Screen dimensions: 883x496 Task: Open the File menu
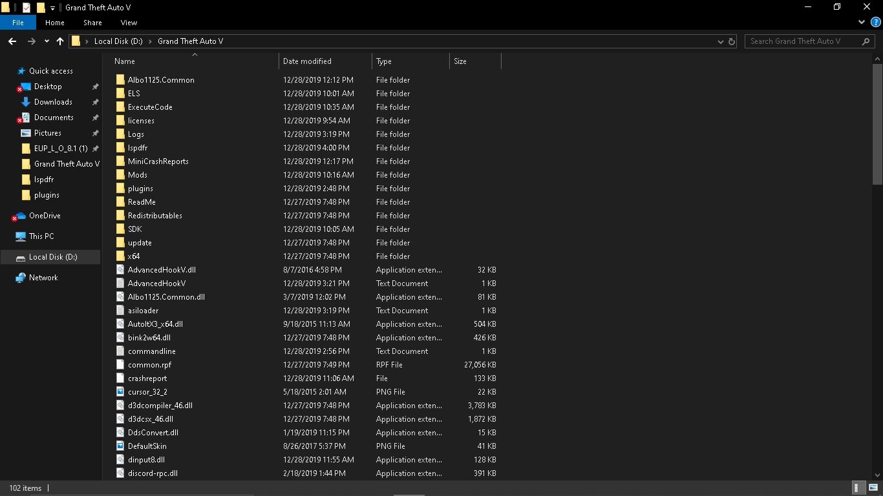(18, 23)
